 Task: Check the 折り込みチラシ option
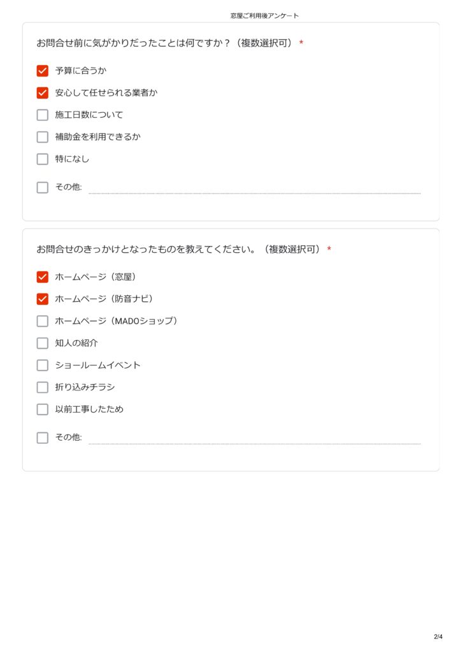43,387
